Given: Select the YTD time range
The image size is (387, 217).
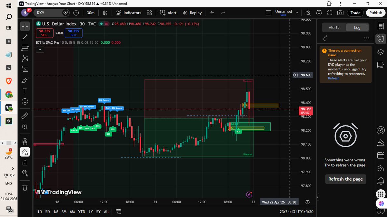Looking at the screenshot, I should pyautogui.click(x=82, y=212).
